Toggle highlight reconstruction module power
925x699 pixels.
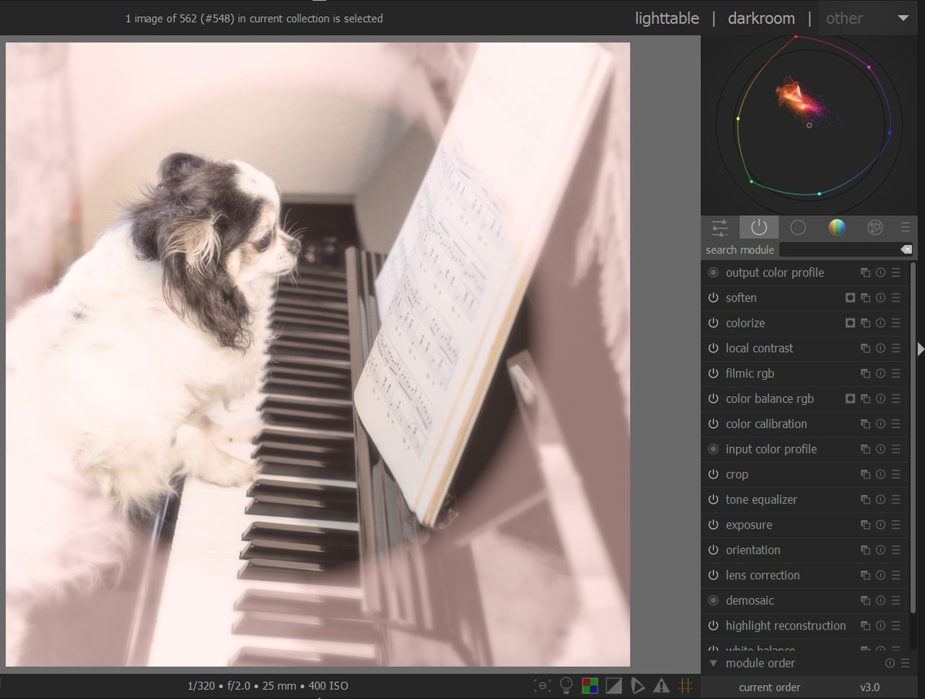(713, 626)
